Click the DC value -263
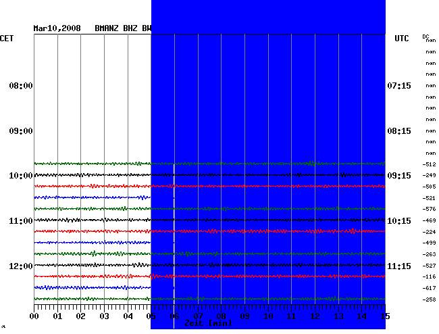439x334 pixels. point(429,254)
